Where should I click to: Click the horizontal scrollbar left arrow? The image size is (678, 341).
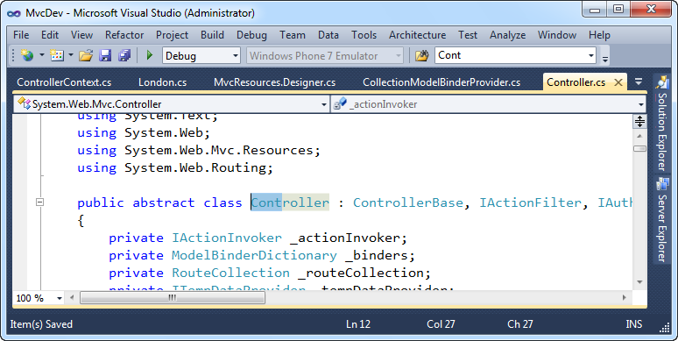pos(72,298)
